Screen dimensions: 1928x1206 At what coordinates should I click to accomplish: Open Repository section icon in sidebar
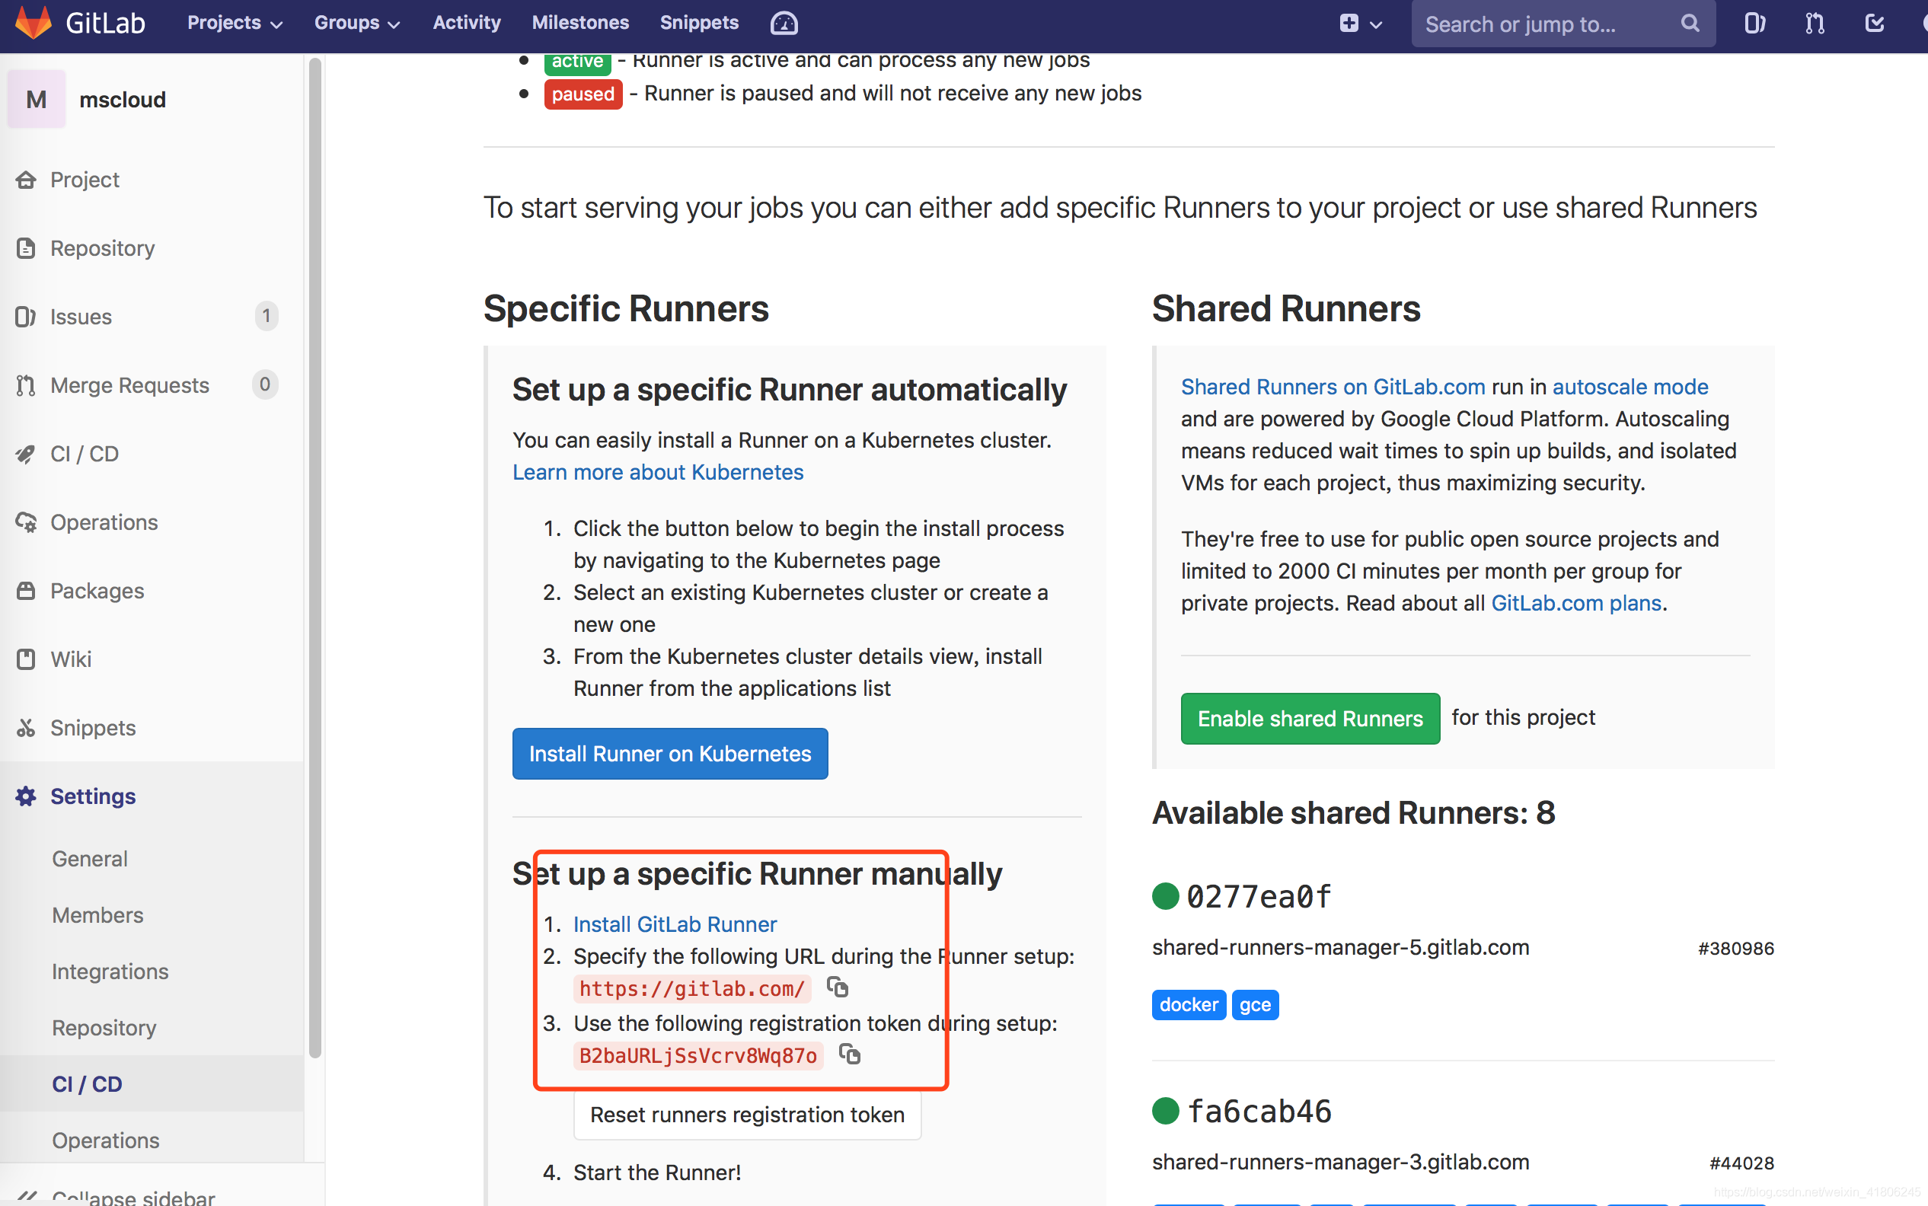[26, 248]
